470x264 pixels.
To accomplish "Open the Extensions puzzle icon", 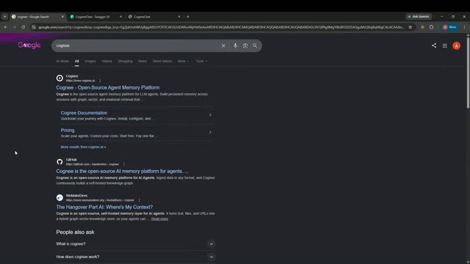I will click(x=431, y=27).
